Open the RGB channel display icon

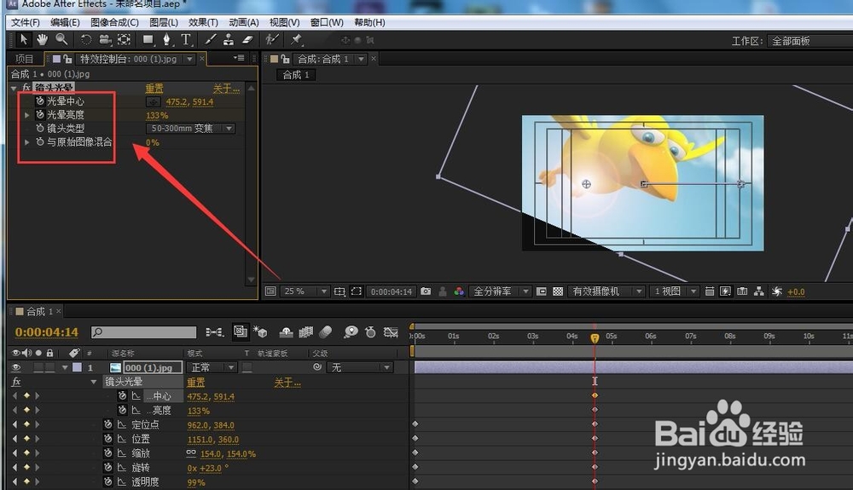click(459, 291)
